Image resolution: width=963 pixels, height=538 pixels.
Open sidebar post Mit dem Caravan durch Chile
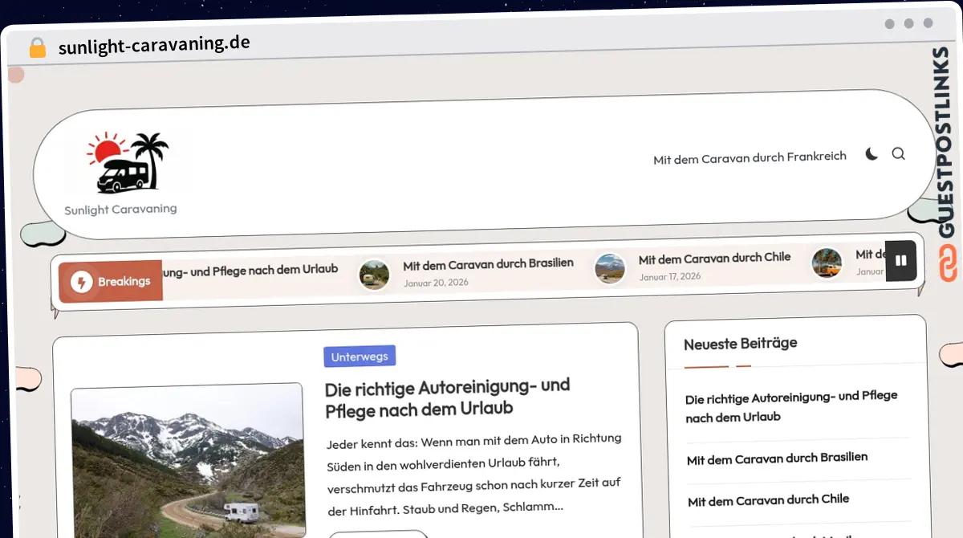tap(768, 500)
